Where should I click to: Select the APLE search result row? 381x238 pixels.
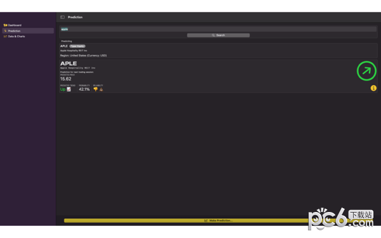pos(218,51)
